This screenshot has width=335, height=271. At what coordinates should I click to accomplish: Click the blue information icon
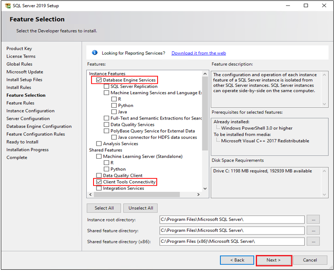[x=95, y=53]
